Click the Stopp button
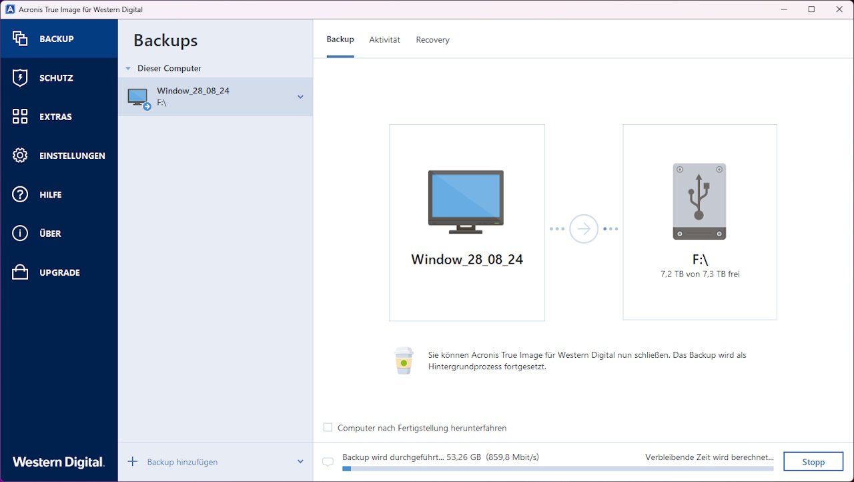This screenshot has height=482, width=854. pos(813,461)
